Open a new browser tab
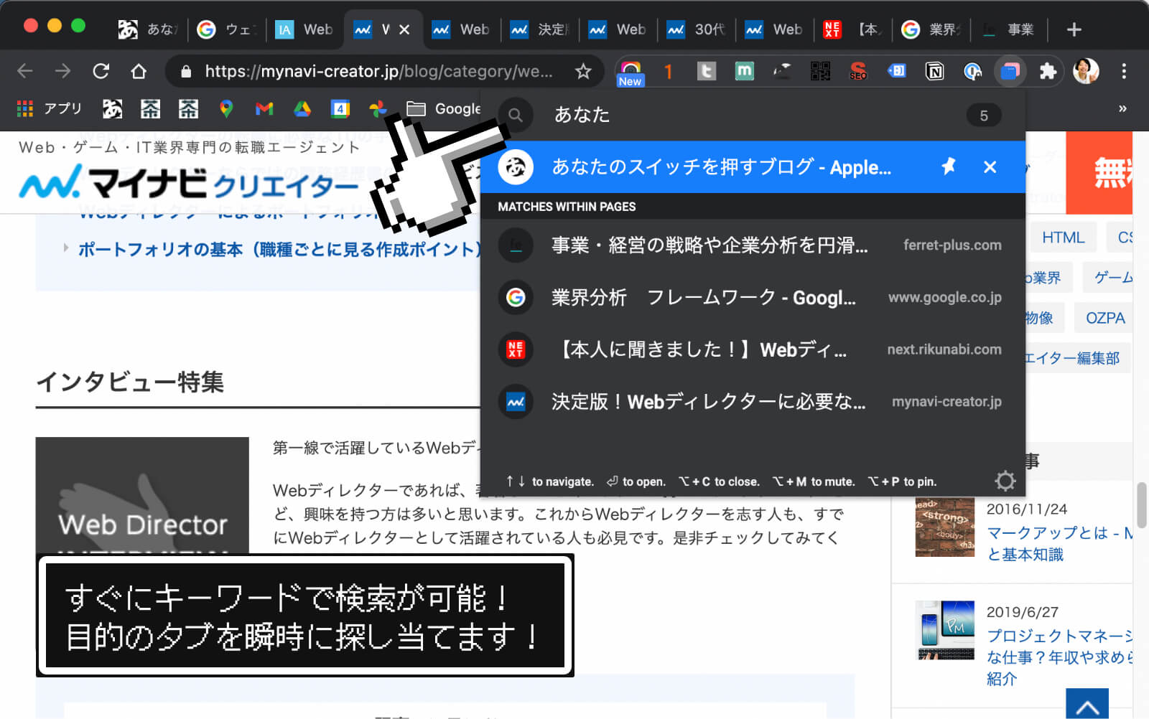Viewport: 1149px width, 719px height. pos(1074,29)
